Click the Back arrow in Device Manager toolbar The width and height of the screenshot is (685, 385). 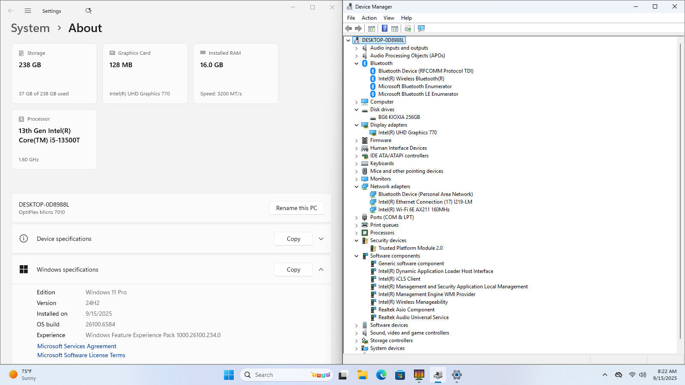(x=348, y=28)
